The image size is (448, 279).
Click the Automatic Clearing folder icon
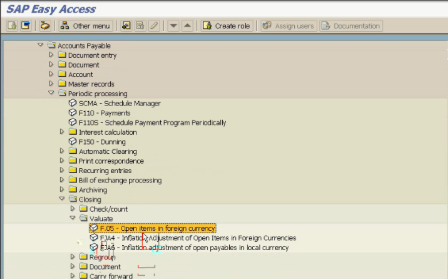pyautogui.click(x=73, y=150)
